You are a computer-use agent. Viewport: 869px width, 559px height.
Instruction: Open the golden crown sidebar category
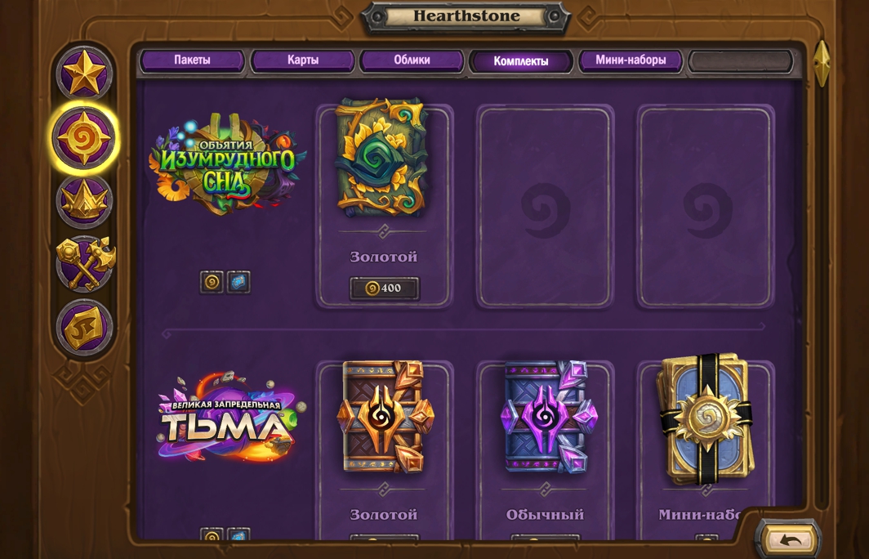84,201
